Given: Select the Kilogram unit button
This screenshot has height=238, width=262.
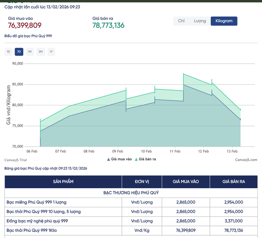Looking at the screenshot, I should click(x=224, y=21).
